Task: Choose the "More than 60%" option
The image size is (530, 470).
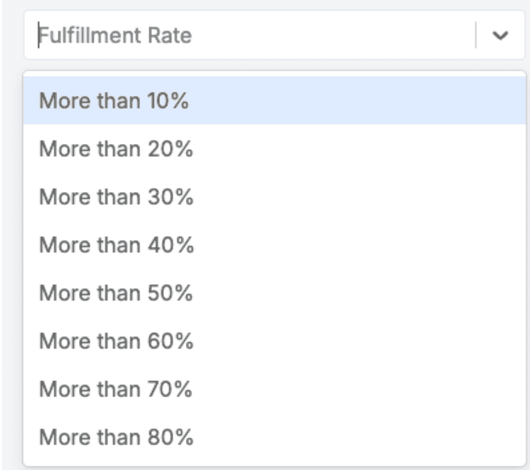Action: [x=116, y=341]
